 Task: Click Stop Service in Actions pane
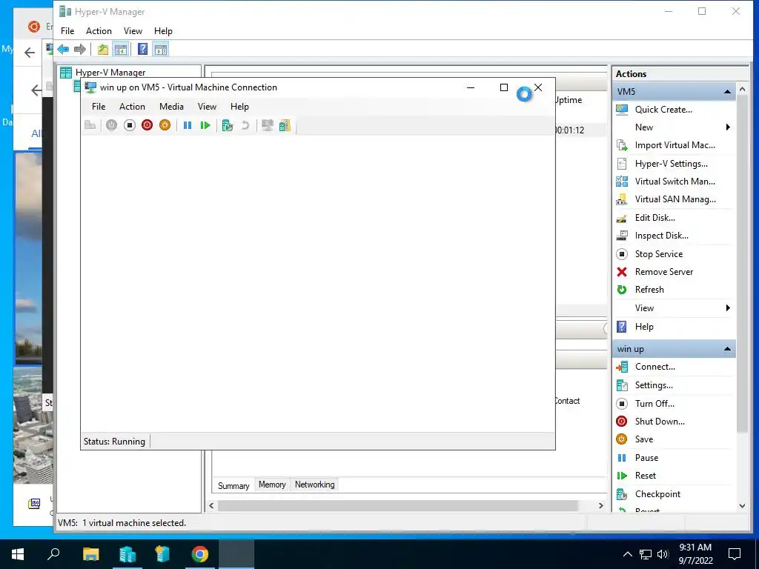point(659,254)
